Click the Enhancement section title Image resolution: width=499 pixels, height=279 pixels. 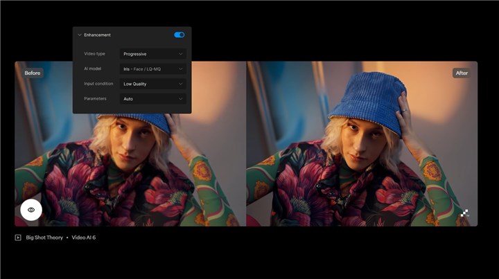[98, 35]
